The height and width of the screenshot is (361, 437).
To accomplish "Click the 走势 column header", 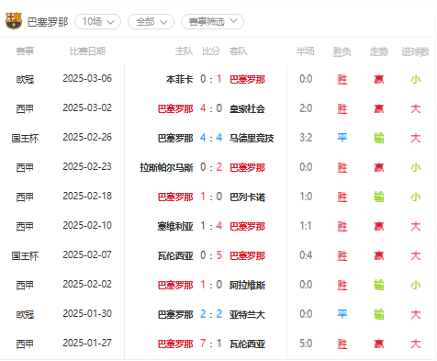I will (x=378, y=51).
